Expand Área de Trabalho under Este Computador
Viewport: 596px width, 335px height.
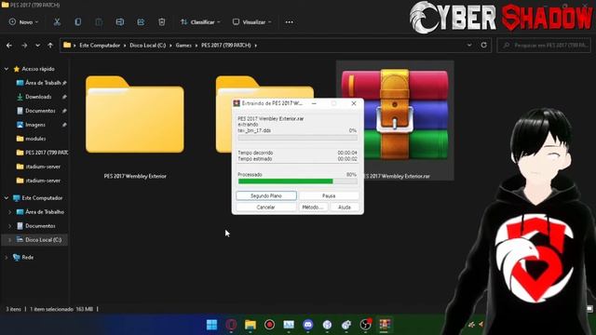tap(9, 212)
